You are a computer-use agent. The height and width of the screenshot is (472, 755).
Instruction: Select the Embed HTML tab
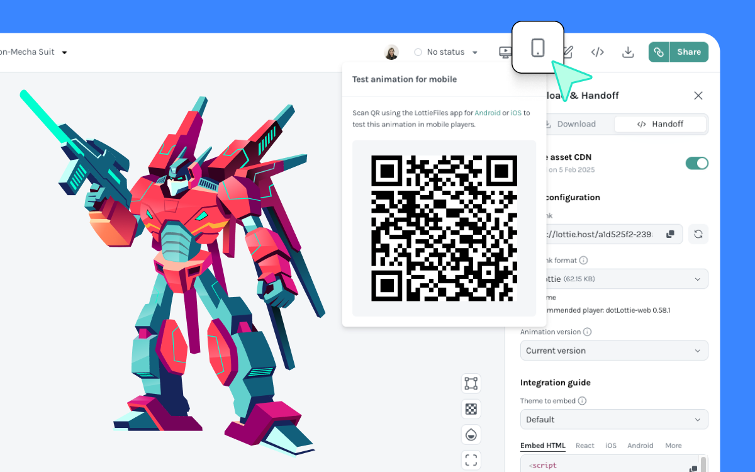(x=543, y=446)
